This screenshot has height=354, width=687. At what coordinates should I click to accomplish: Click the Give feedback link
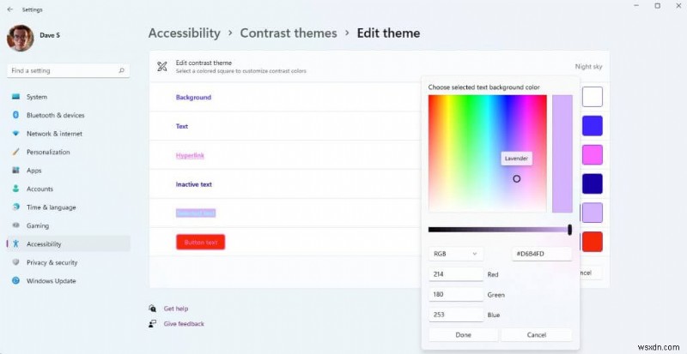(184, 324)
